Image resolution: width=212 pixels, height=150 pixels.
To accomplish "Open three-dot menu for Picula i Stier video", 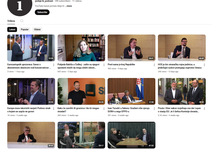I will [x=204, y=108].
